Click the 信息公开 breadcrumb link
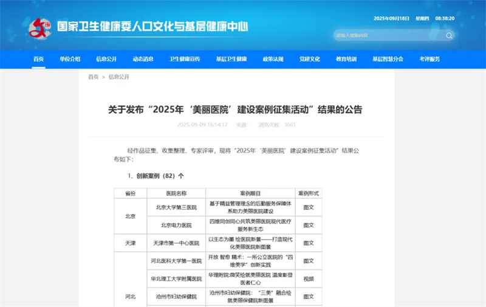 coord(119,77)
